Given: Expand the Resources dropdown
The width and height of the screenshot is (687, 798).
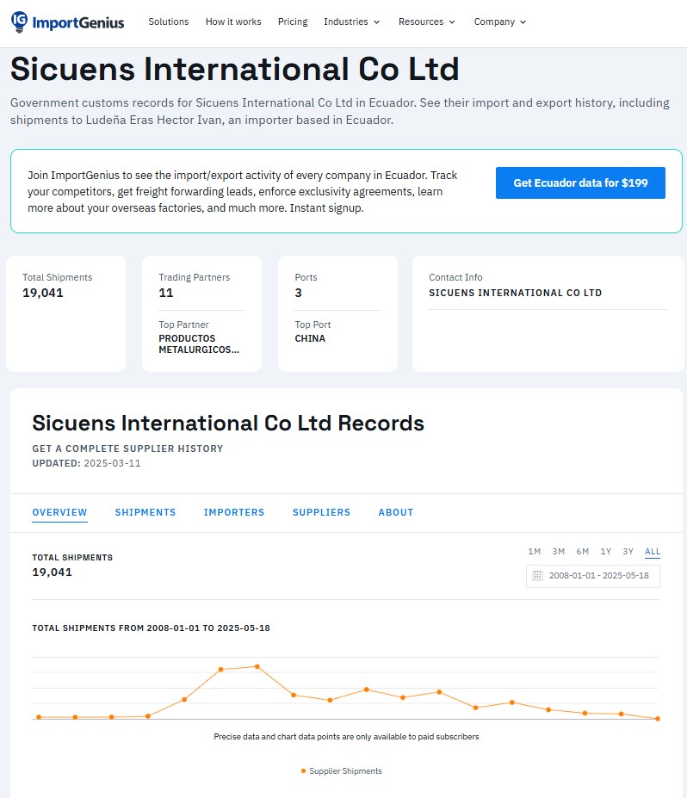Looking at the screenshot, I should pyautogui.click(x=426, y=22).
